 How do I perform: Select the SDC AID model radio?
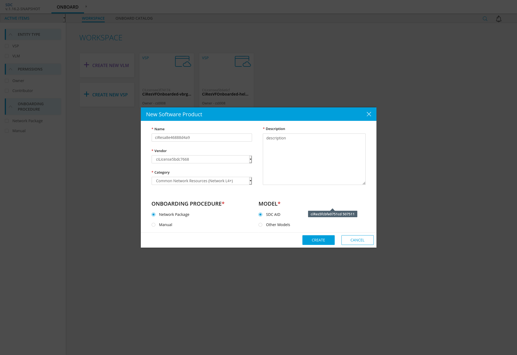click(x=260, y=215)
